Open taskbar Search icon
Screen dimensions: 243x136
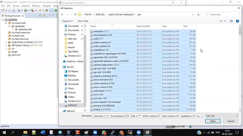point(13,133)
